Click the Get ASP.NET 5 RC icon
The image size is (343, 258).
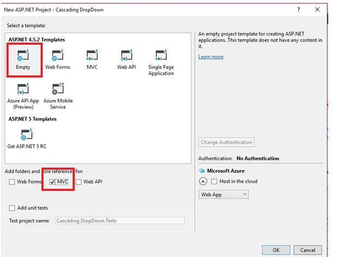(x=27, y=134)
